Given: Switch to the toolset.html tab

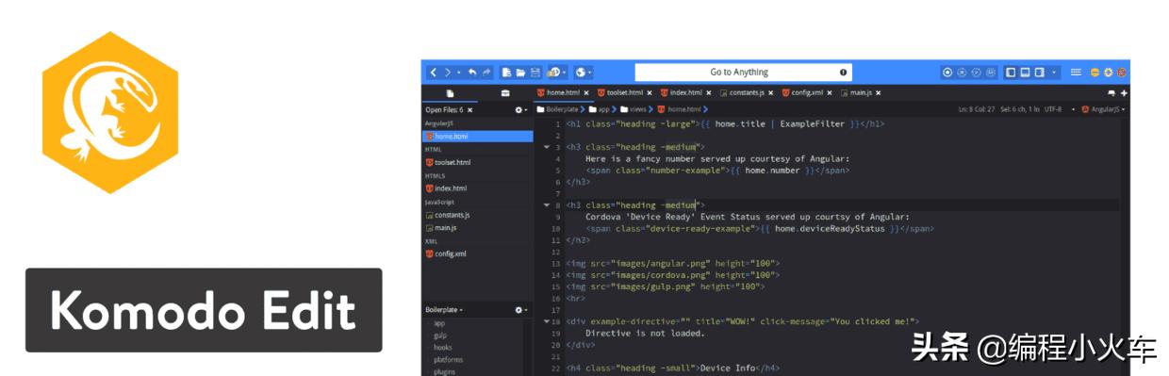Looking at the screenshot, I should click(x=625, y=93).
